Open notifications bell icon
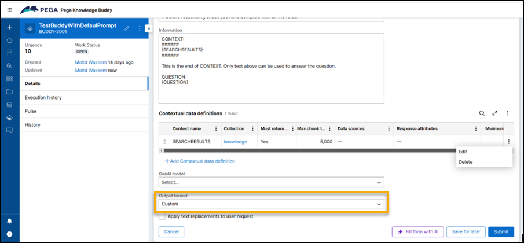The height and width of the screenshot is (243, 524). pyautogui.click(x=9, y=221)
